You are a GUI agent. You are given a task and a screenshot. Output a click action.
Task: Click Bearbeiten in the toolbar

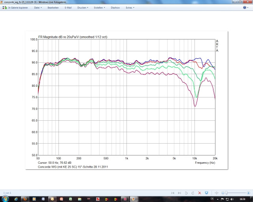click(53, 7)
